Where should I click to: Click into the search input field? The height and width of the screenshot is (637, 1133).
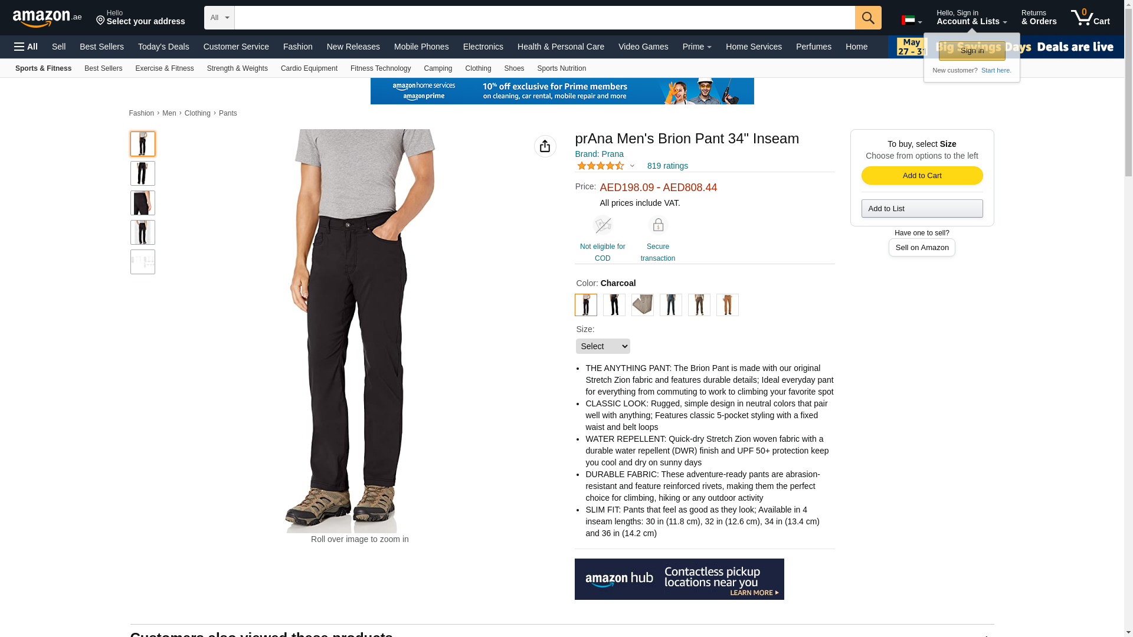tap(545, 18)
